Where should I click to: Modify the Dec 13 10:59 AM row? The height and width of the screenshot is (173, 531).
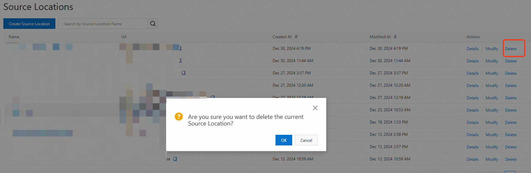492,159
